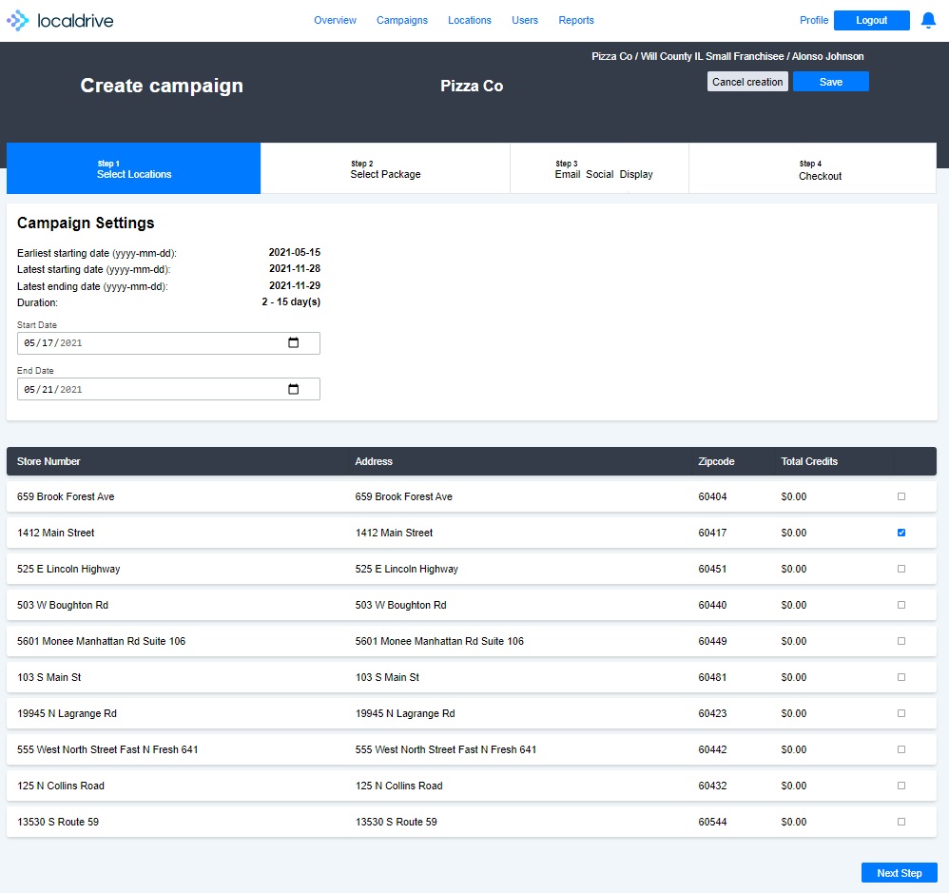Click breadcrumb Pizza Co / Will County path

click(727, 56)
